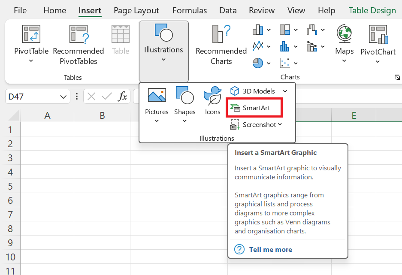The height and width of the screenshot is (275, 402).
Task: Expand the 3D Models dropdown arrow
Action: point(285,91)
